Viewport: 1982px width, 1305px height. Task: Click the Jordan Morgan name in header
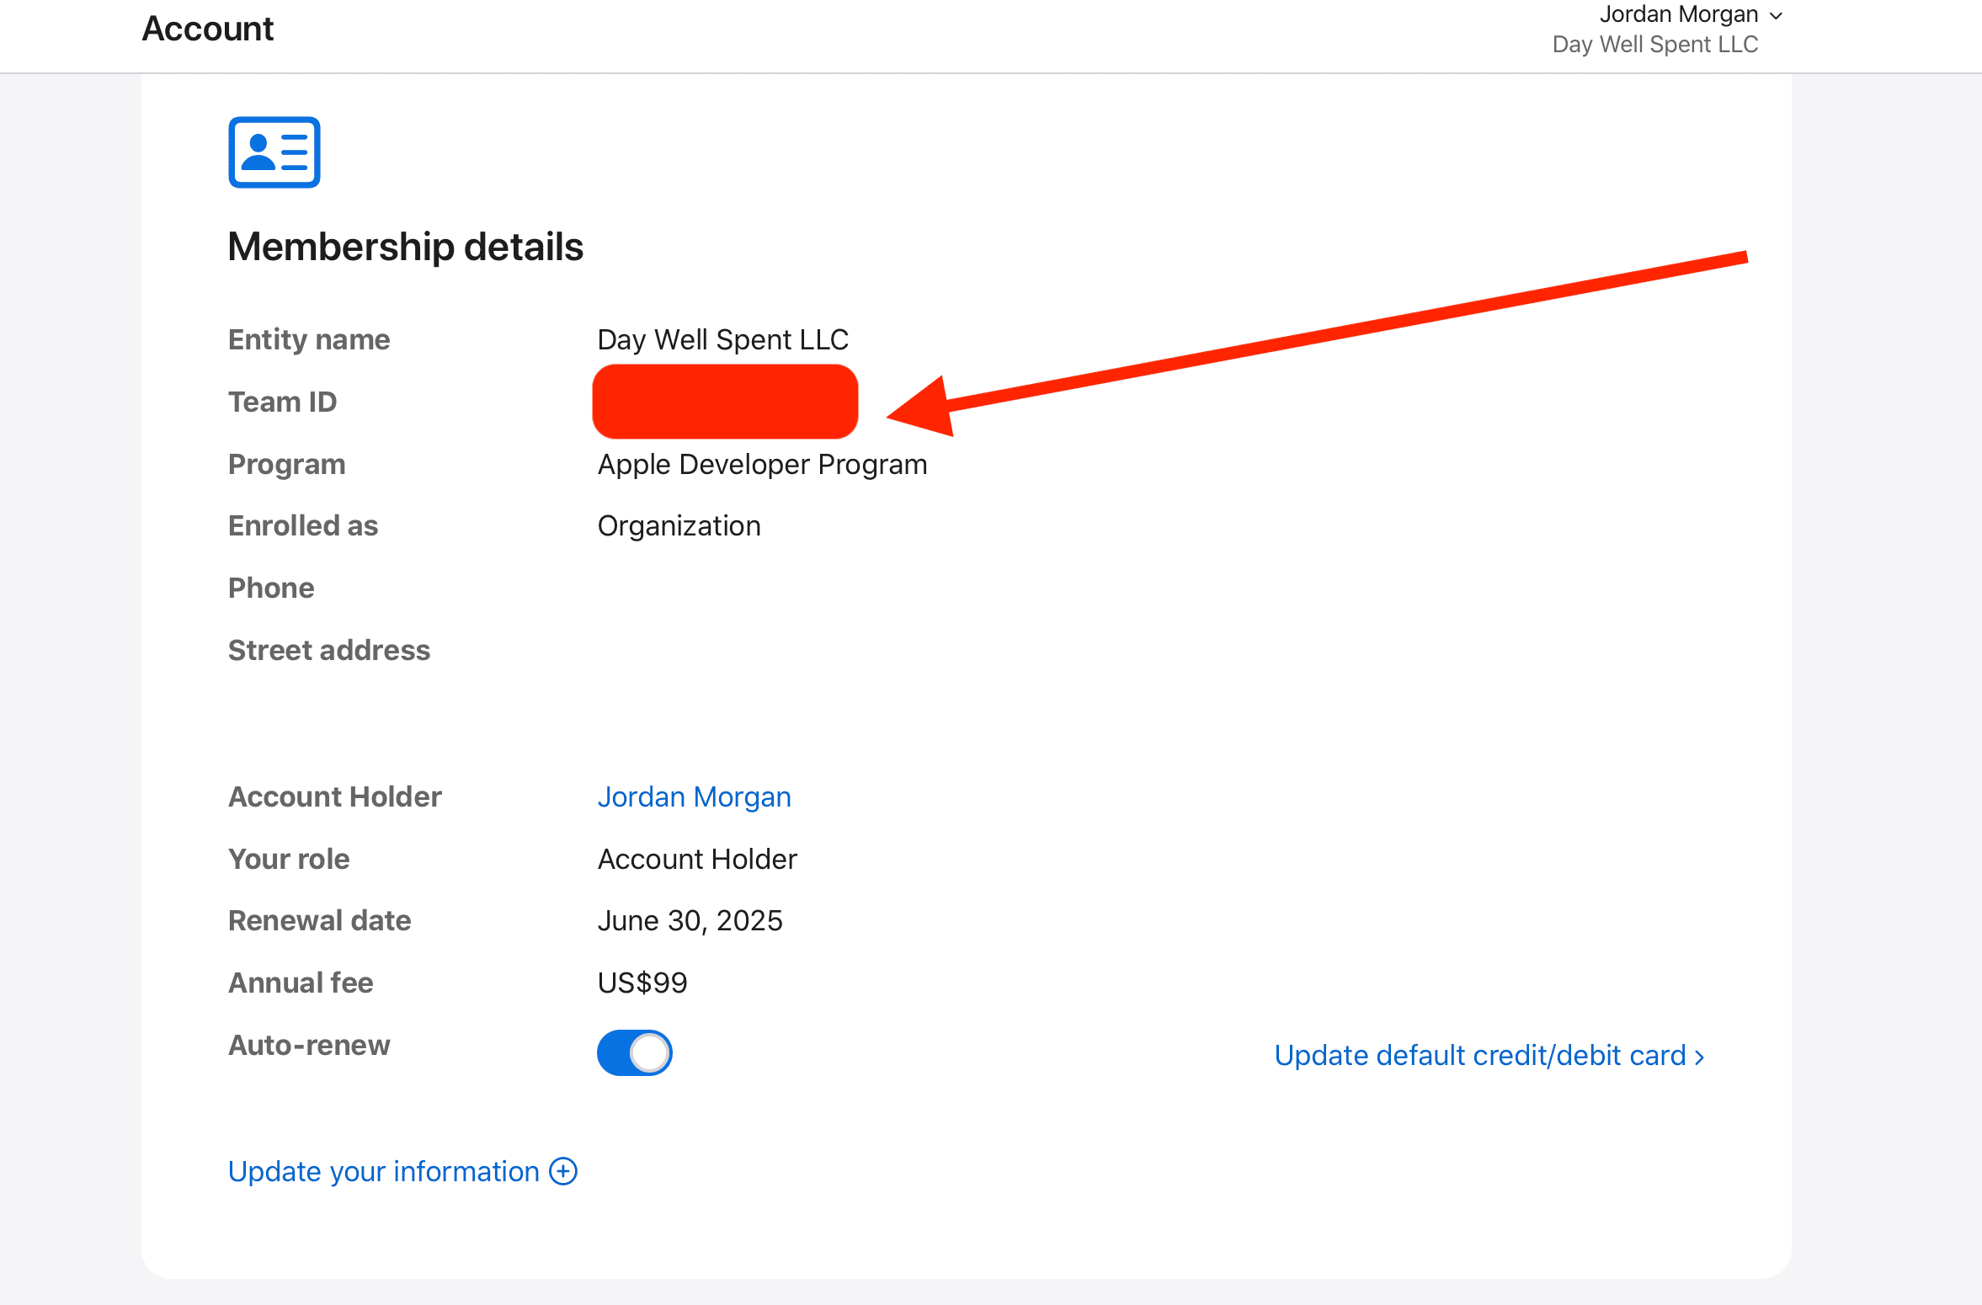point(1678,14)
